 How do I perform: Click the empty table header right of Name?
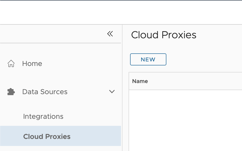[x=197, y=81]
